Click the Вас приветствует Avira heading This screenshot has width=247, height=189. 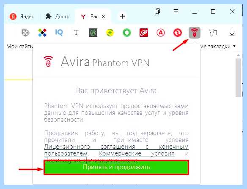tap(116, 91)
